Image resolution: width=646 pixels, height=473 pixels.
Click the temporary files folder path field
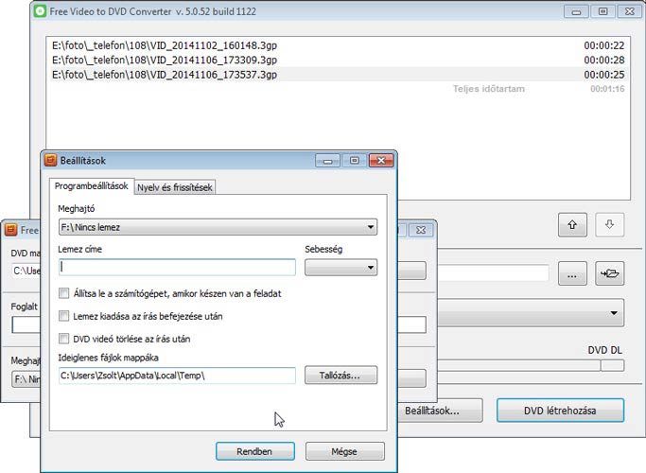pos(177,376)
